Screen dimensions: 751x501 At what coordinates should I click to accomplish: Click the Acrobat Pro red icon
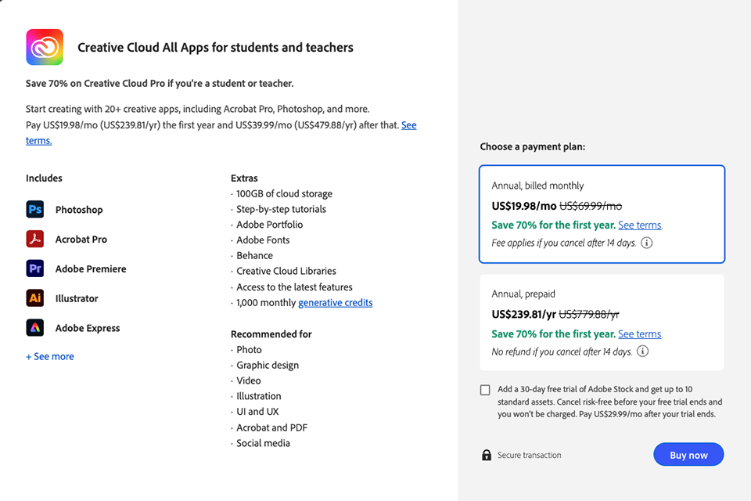[35, 239]
